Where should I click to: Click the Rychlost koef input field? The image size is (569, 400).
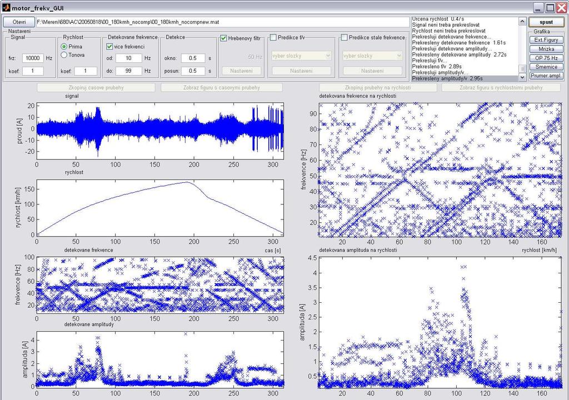point(86,71)
